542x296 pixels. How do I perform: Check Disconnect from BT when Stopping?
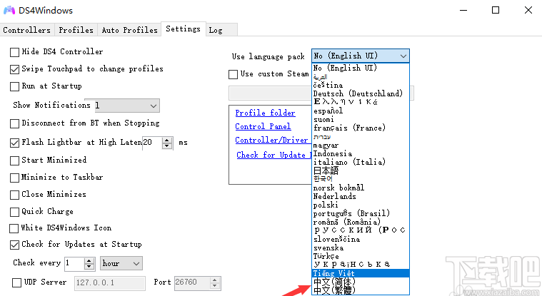coord(14,123)
